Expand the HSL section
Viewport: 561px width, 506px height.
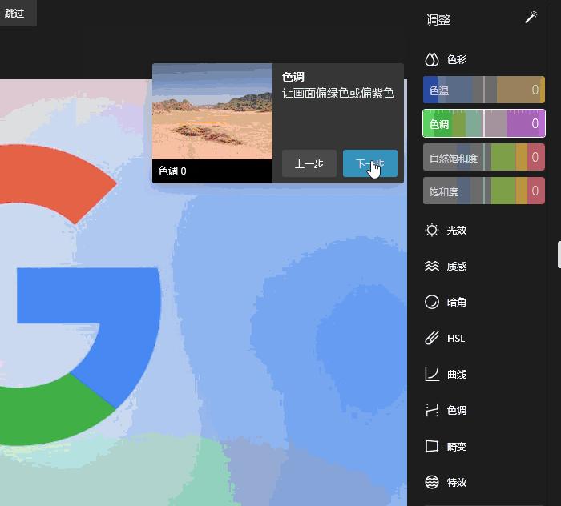456,339
